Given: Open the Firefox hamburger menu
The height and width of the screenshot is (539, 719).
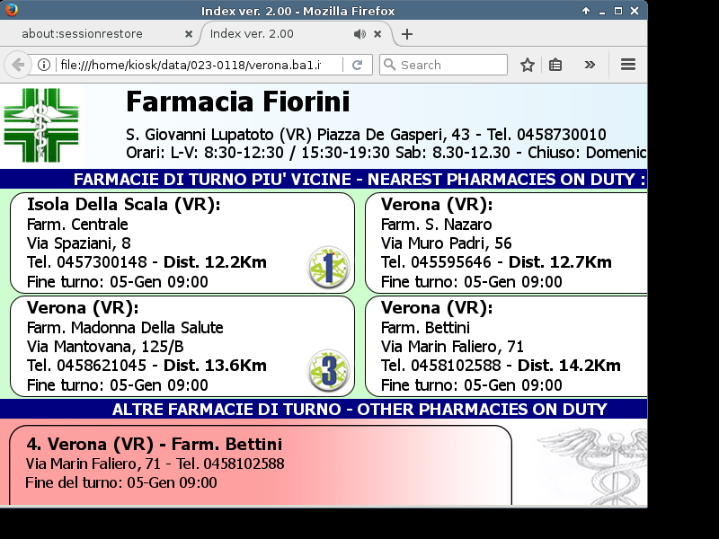Looking at the screenshot, I should pos(628,65).
